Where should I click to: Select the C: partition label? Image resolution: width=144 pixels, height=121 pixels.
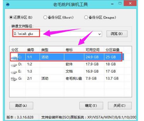coord(20,57)
